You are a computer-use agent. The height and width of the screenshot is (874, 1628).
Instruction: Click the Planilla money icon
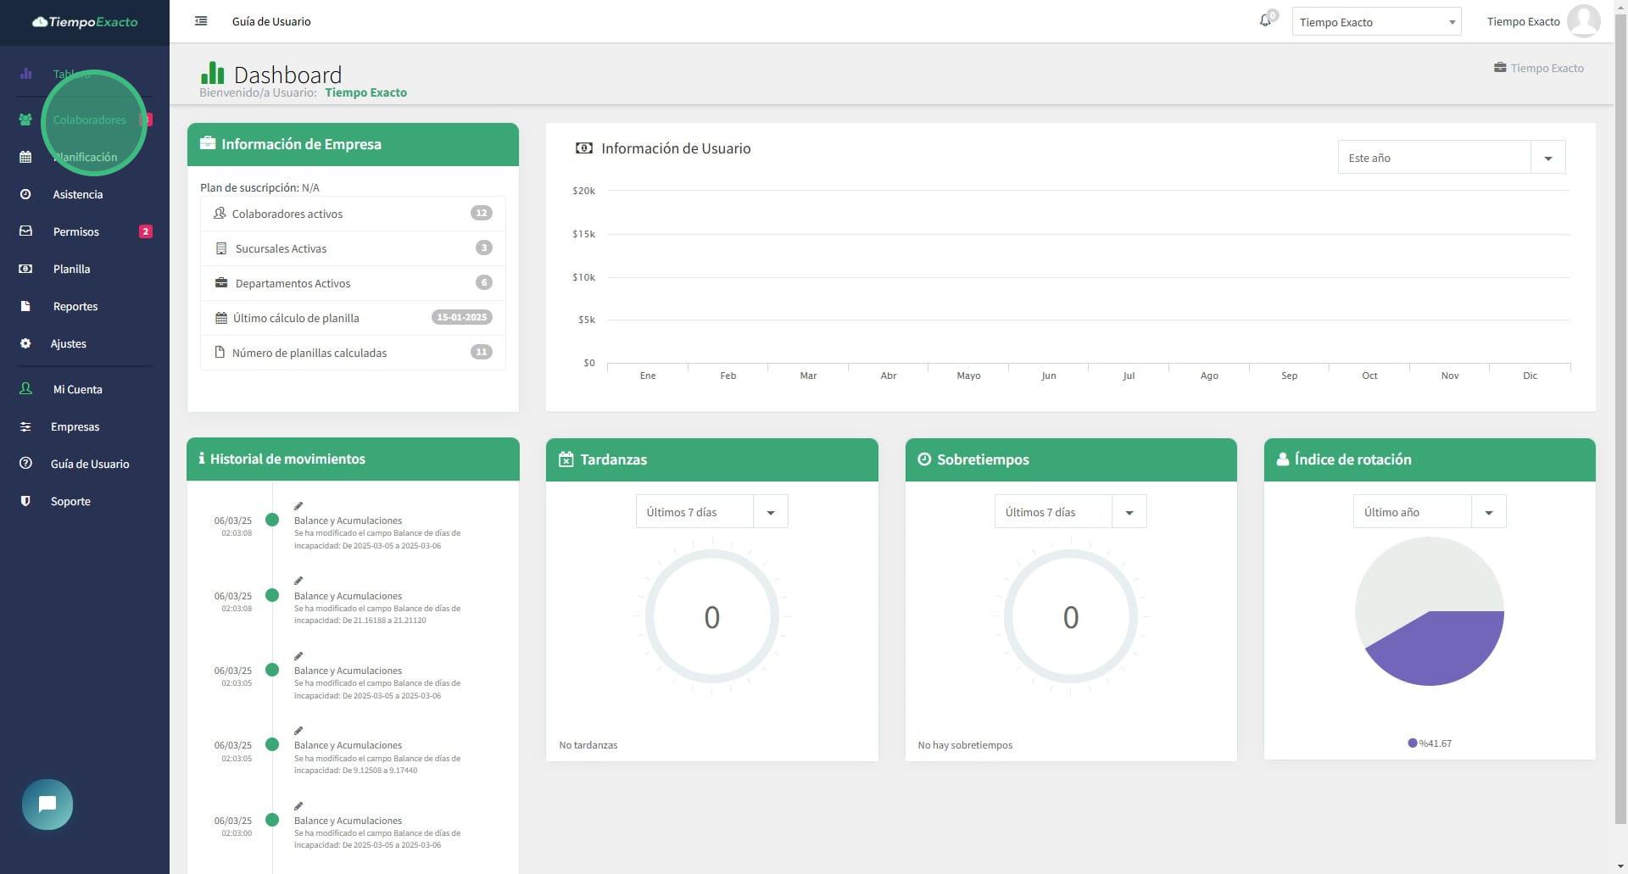click(x=25, y=269)
